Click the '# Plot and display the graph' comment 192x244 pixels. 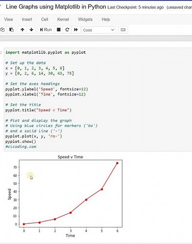38,121
